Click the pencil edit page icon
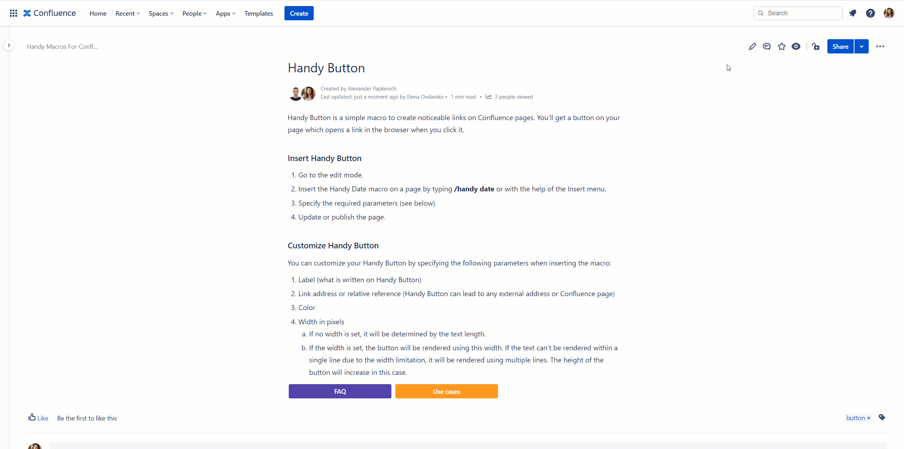 (x=752, y=46)
